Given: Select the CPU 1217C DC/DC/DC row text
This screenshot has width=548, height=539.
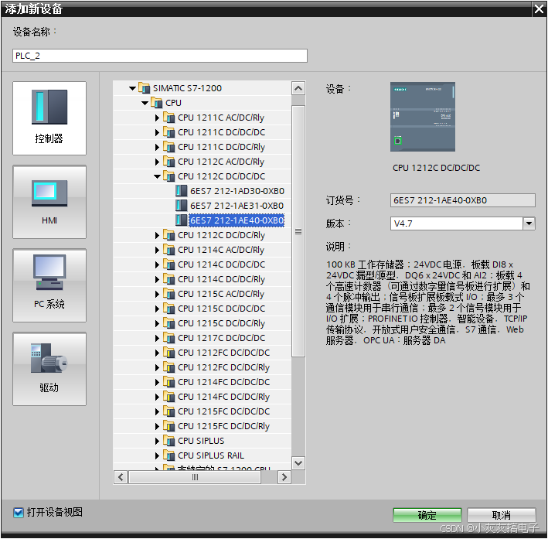Looking at the screenshot, I should tap(221, 338).
